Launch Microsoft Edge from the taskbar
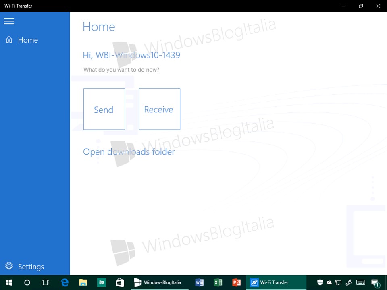Image resolution: width=387 pixels, height=290 pixels. pos(64,282)
